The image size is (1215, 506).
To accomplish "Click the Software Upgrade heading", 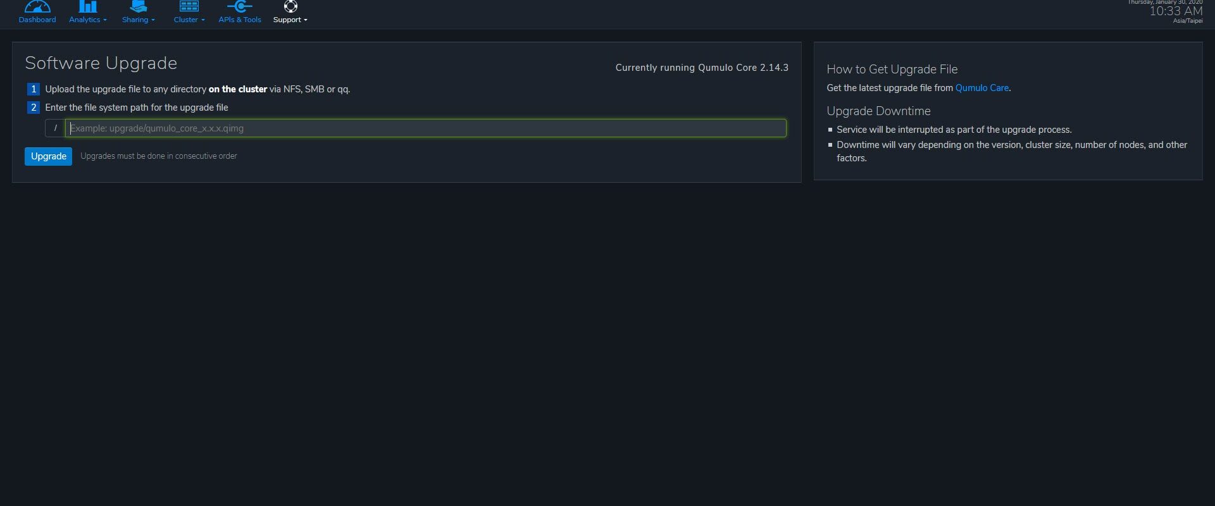I will [101, 63].
